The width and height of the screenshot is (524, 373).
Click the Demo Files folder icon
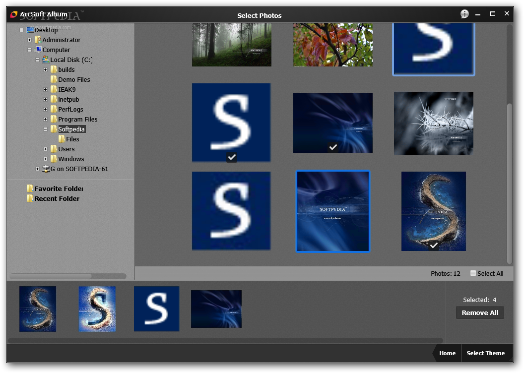point(54,79)
